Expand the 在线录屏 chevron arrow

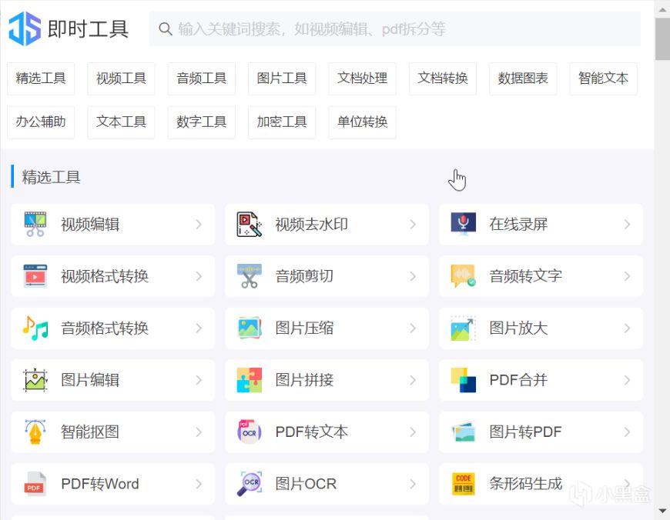(627, 224)
